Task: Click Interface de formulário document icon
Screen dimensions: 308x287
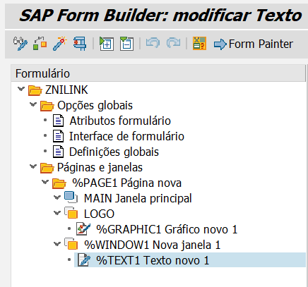Action: (x=58, y=136)
